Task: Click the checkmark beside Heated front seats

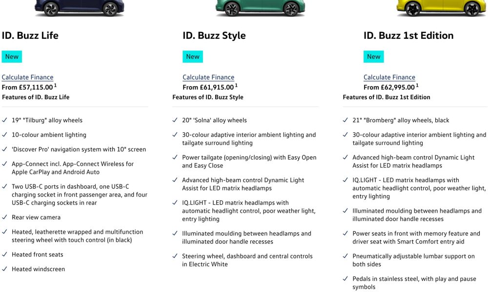Action: tap(4, 255)
